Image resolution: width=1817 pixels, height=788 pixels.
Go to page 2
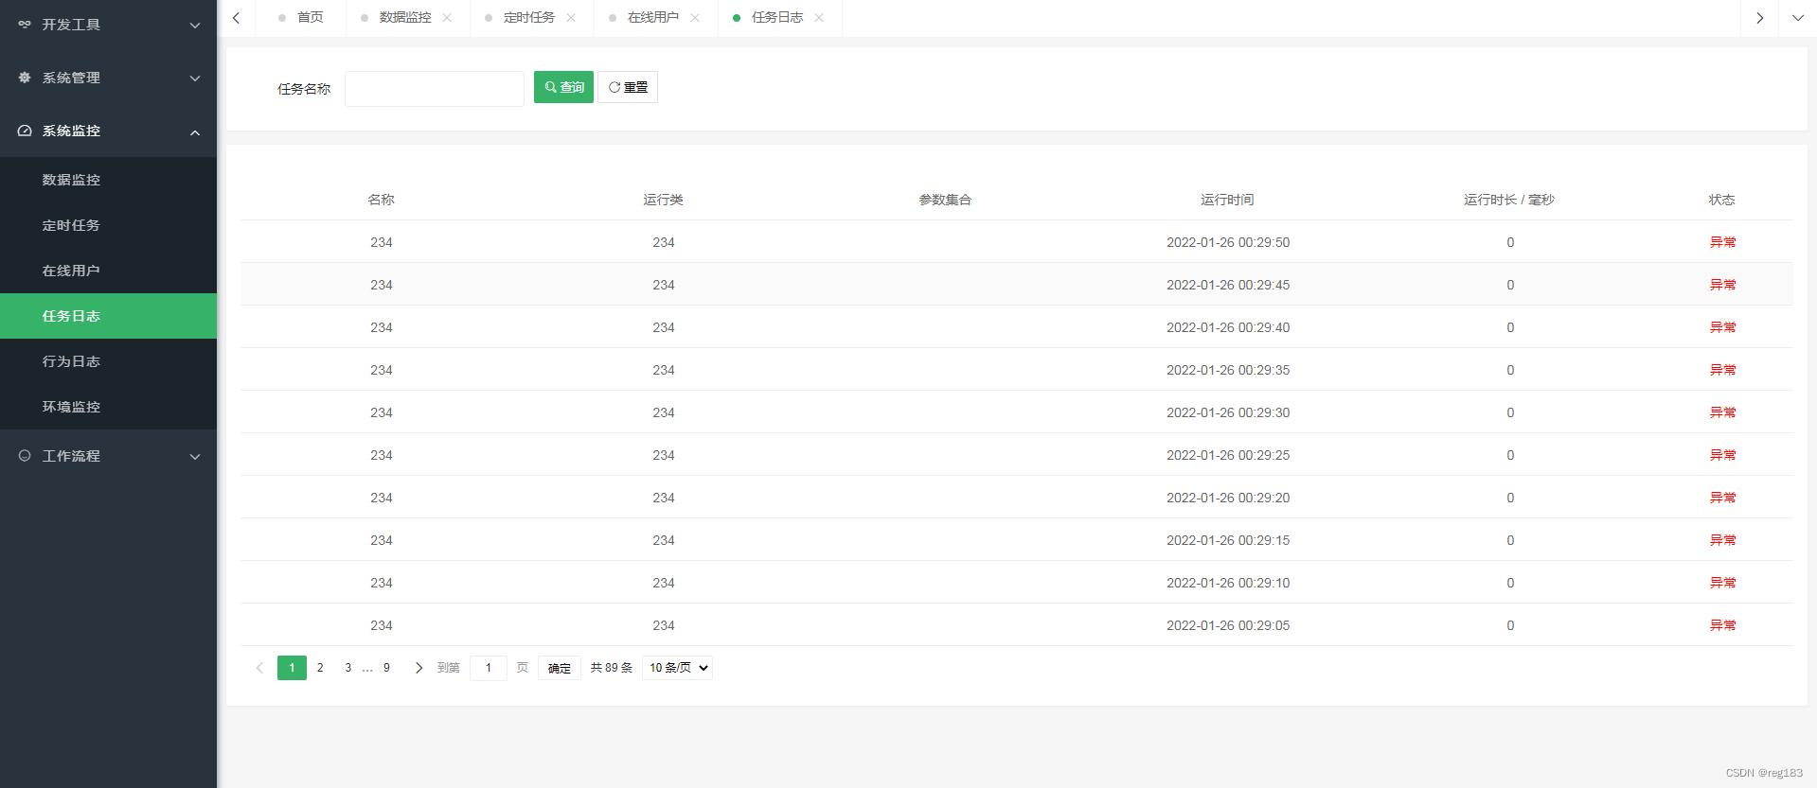320,668
